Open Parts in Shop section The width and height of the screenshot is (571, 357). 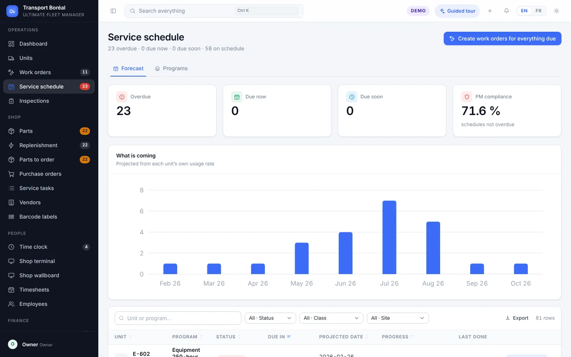tap(49, 131)
